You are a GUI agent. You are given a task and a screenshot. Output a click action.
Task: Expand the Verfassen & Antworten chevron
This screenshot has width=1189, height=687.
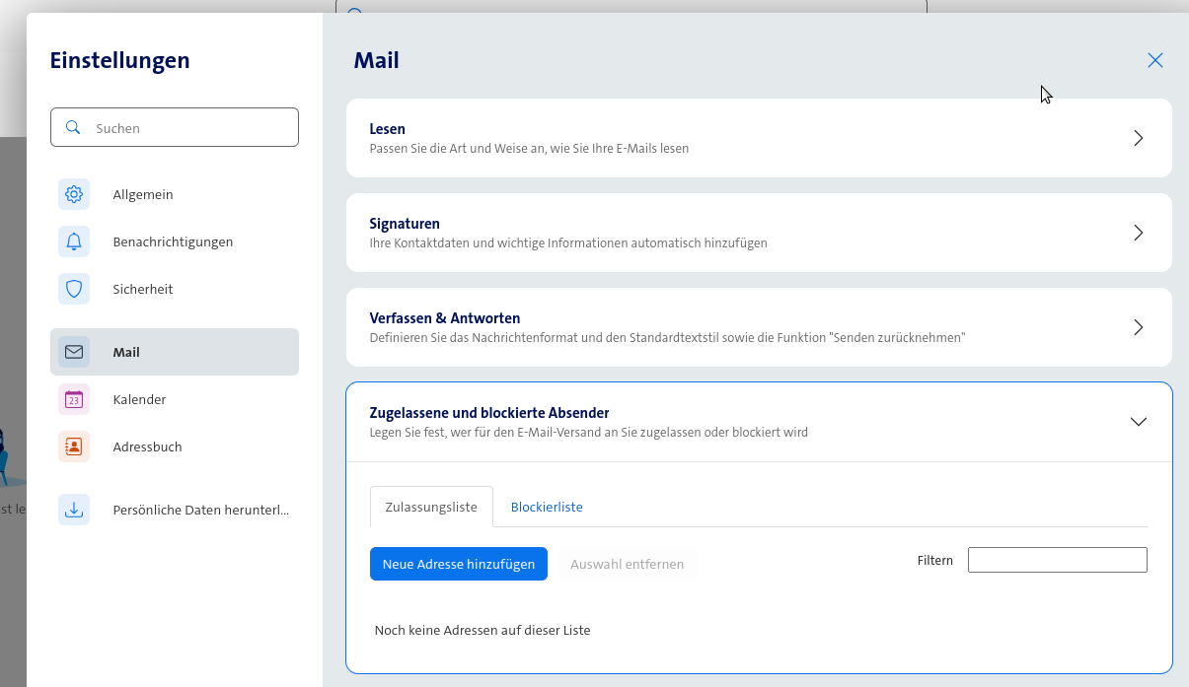pos(1138,327)
